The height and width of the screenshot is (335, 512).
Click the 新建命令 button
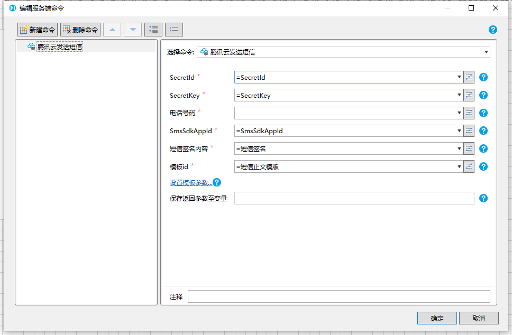point(38,30)
